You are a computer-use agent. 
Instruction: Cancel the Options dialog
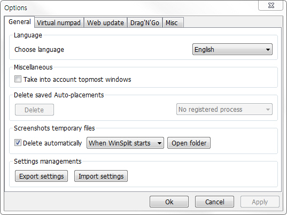tap(214, 202)
